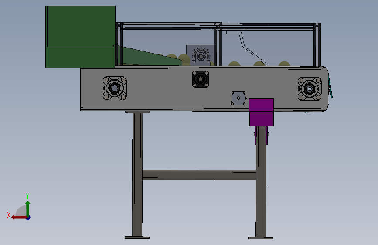Select the teal flap at conveyor end

pos(330,86)
